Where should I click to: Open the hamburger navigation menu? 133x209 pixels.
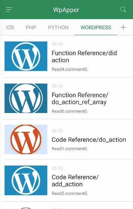click(x=9, y=10)
